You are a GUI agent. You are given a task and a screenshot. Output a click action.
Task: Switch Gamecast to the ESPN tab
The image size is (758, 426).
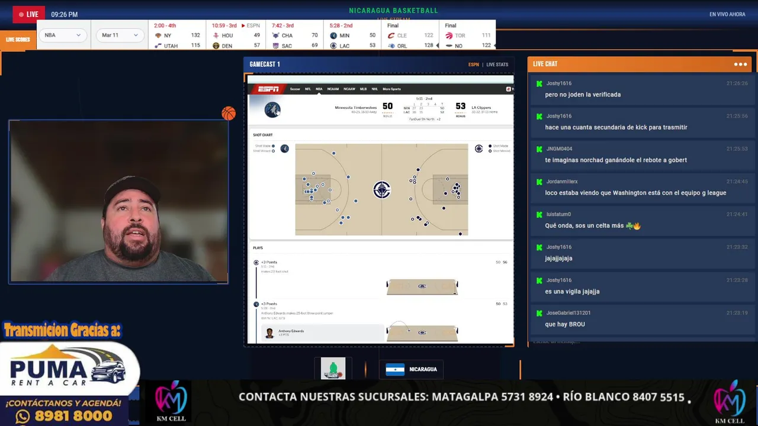tap(474, 64)
